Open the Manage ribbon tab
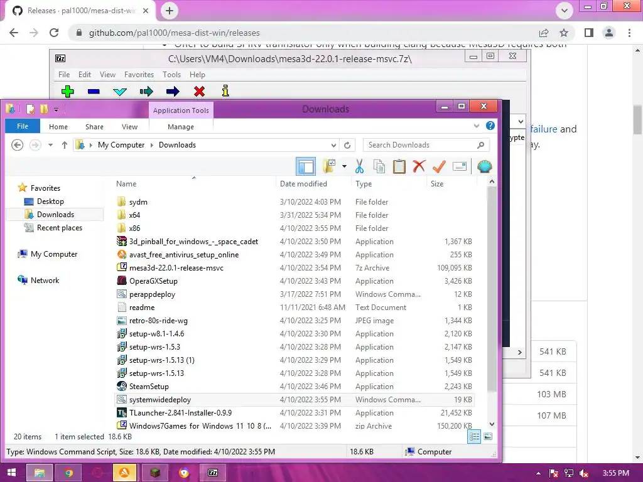 pos(181,127)
